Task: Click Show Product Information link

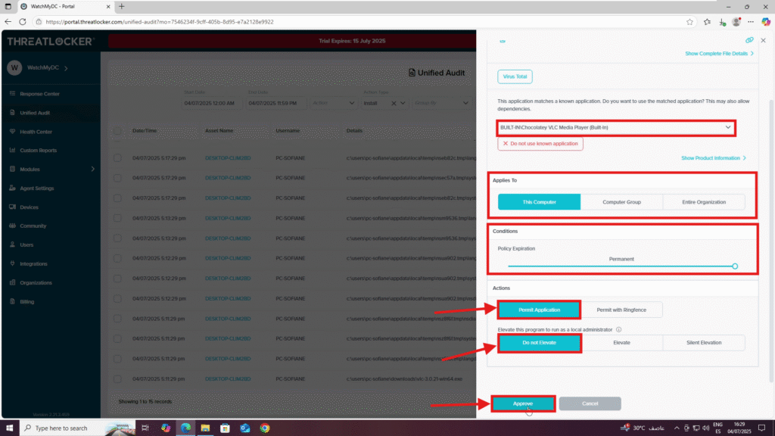Action: pyautogui.click(x=713, y=158)
